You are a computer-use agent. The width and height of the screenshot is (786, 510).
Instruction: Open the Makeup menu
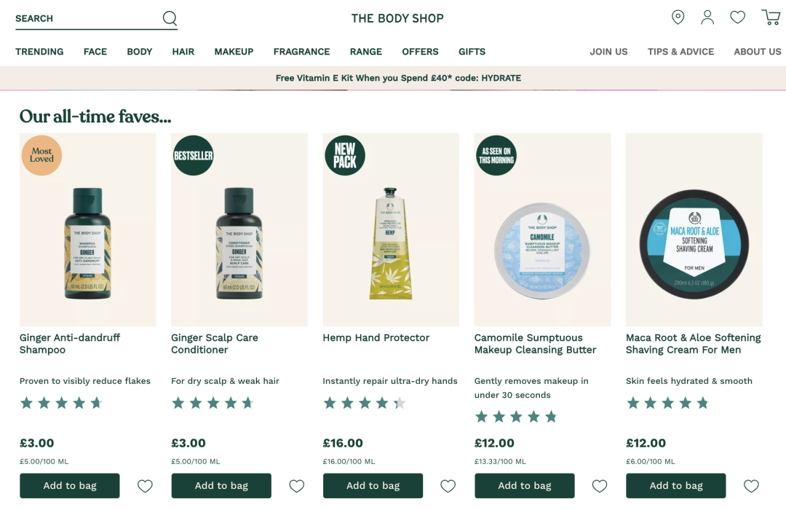pos(234,52)
